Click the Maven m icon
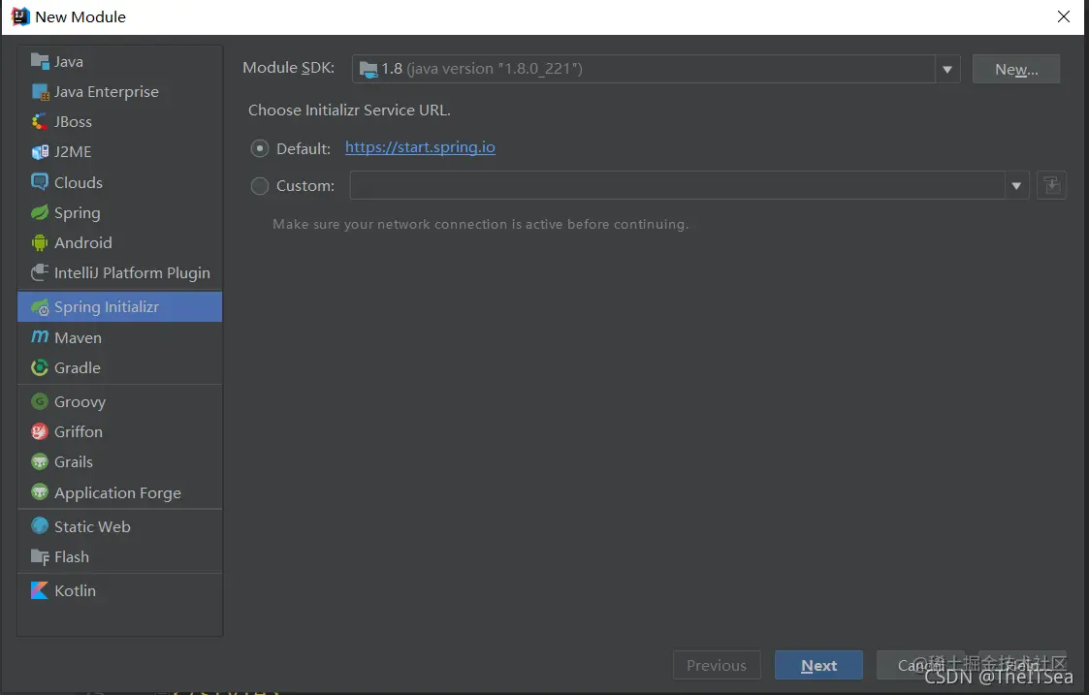Image resolution: width=1089 pixels, height=695 pixels. pyautogui.click(x=40, y=336)
